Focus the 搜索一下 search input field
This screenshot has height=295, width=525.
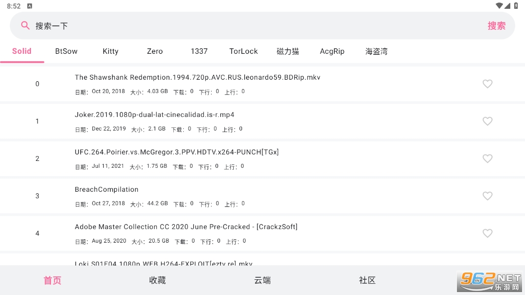[x=245, y=25]
